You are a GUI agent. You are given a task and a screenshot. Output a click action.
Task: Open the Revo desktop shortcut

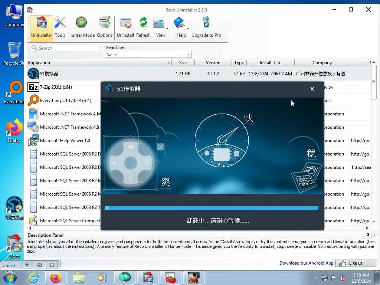pos(14,246)
